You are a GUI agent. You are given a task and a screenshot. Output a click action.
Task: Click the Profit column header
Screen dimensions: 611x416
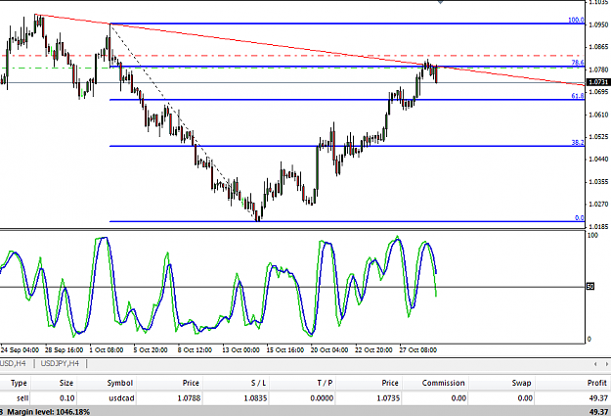coord(596,383)
